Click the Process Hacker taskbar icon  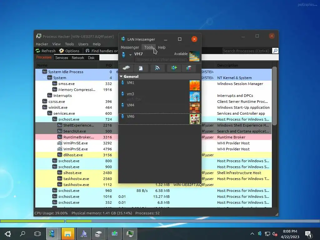click(130, 234)
